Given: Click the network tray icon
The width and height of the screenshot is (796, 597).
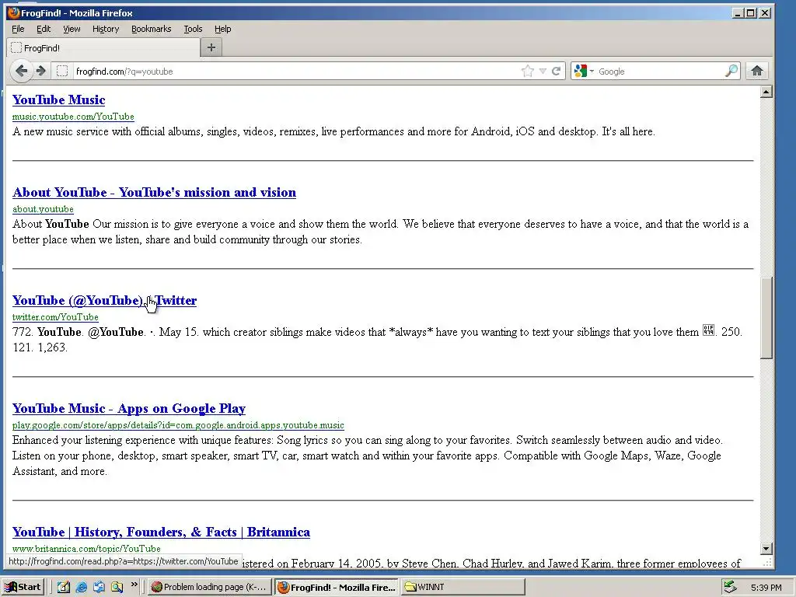Looking at the screenshot, I should [x=730, y=587].
